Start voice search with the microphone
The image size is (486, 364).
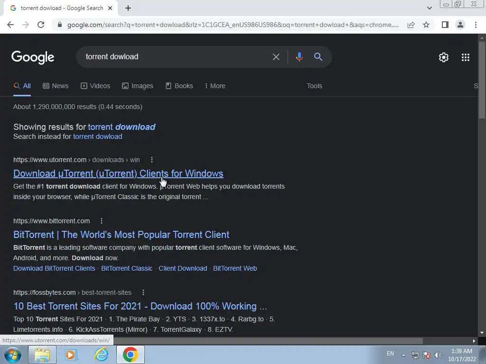299,57
